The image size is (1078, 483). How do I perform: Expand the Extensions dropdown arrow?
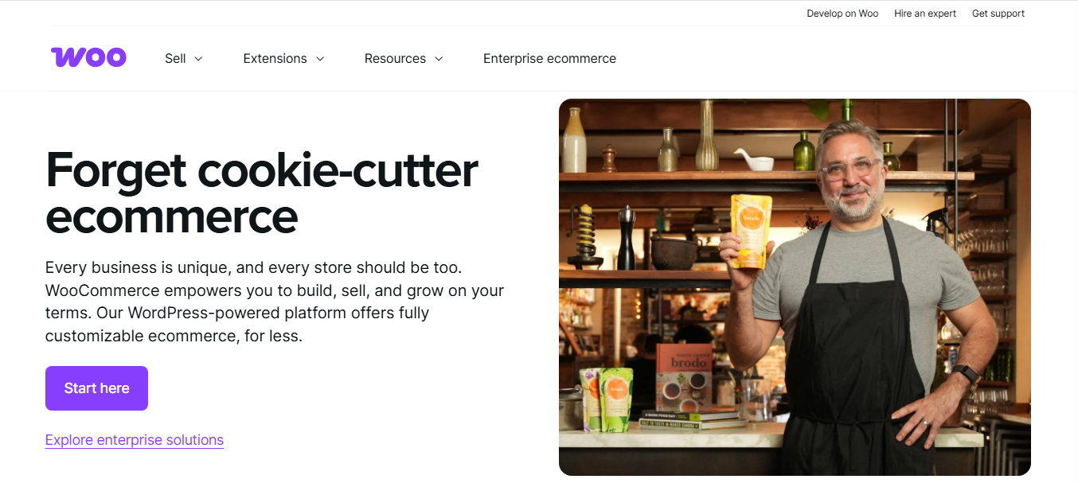(x=320, y=59)
